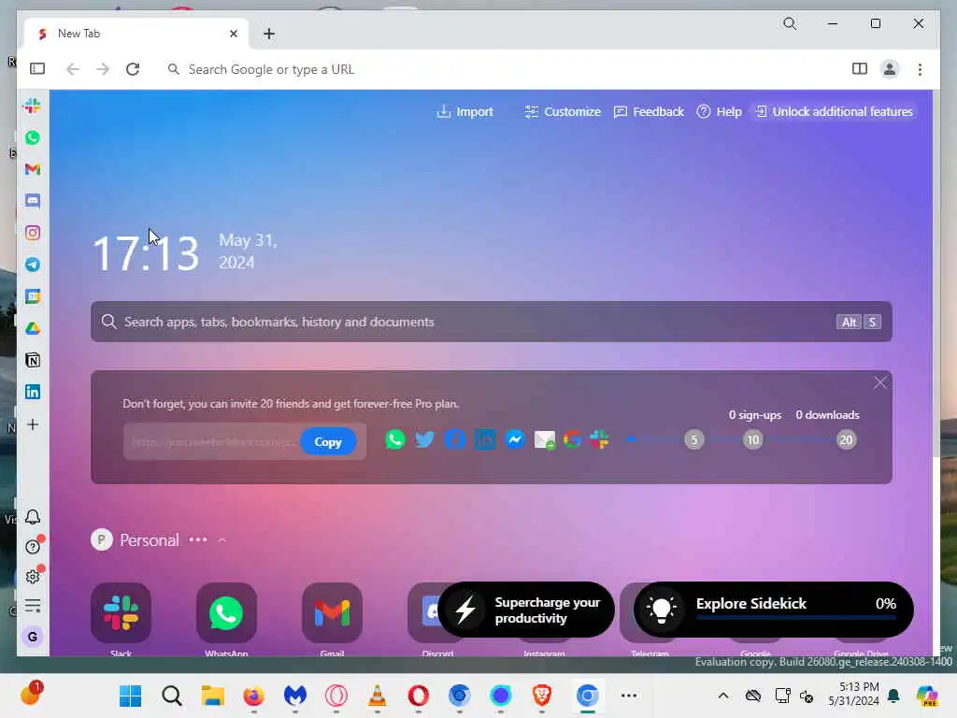Open sidebar settings gear
This screenshot has height=718, width=957.
tap(33, 576)
